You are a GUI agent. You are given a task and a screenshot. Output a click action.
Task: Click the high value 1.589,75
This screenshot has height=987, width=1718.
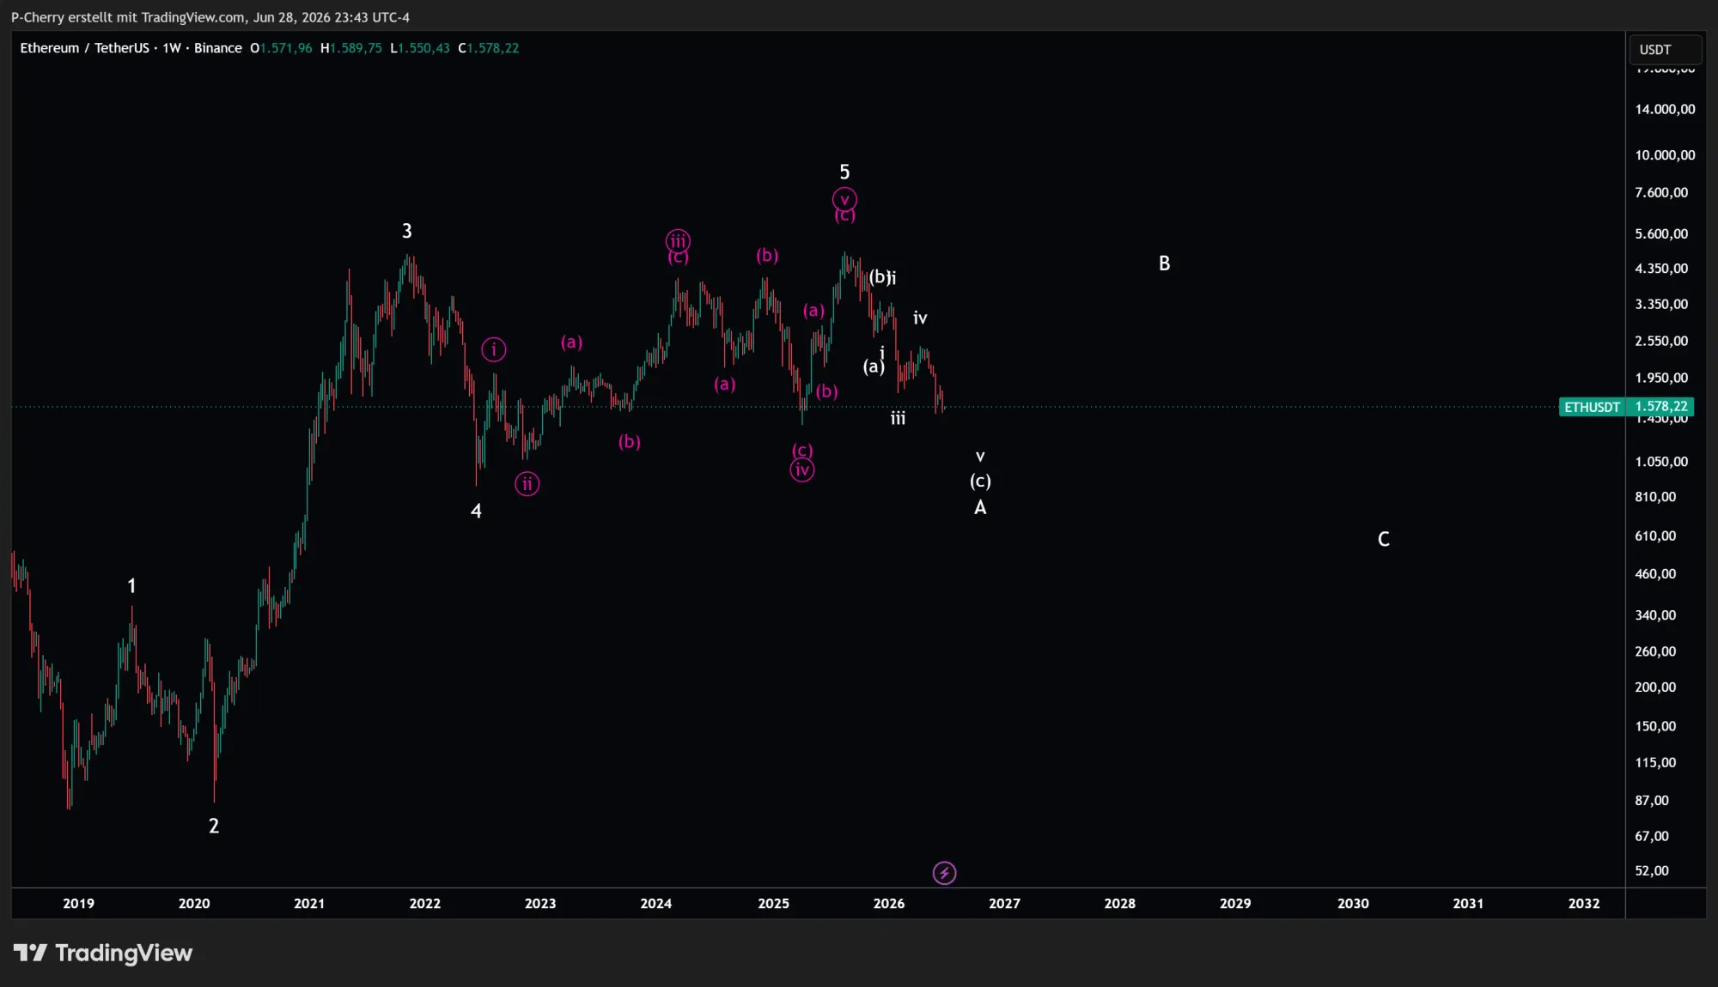point(356,48)
